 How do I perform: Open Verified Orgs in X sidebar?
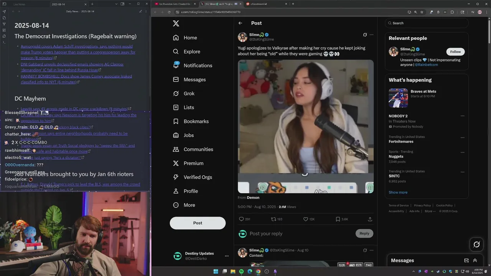coord(193,177)
